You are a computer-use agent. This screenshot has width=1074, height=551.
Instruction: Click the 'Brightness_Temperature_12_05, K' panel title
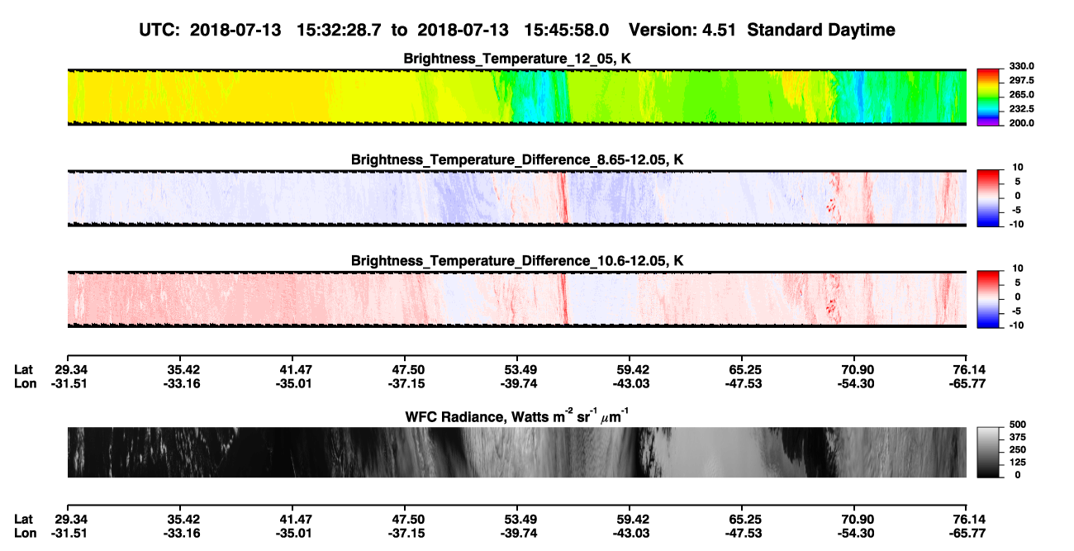(517, 59)
